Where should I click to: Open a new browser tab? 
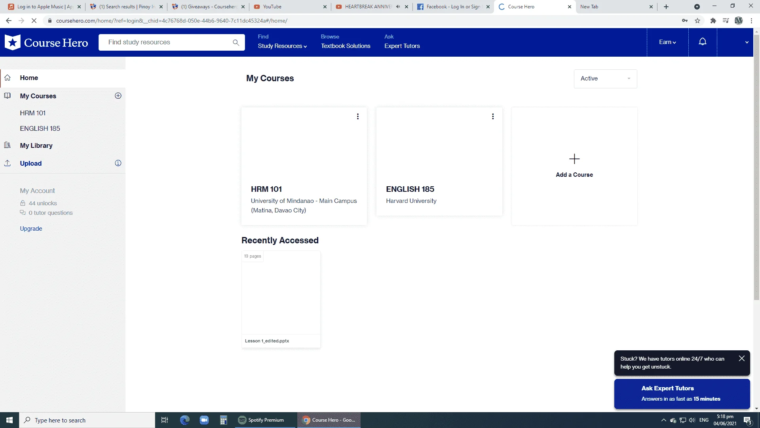pos(666,7)
